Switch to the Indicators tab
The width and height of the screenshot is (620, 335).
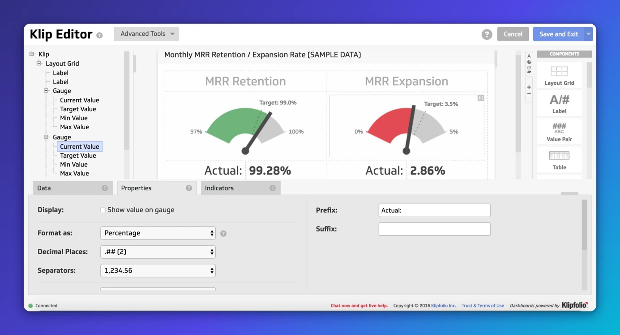241,188
